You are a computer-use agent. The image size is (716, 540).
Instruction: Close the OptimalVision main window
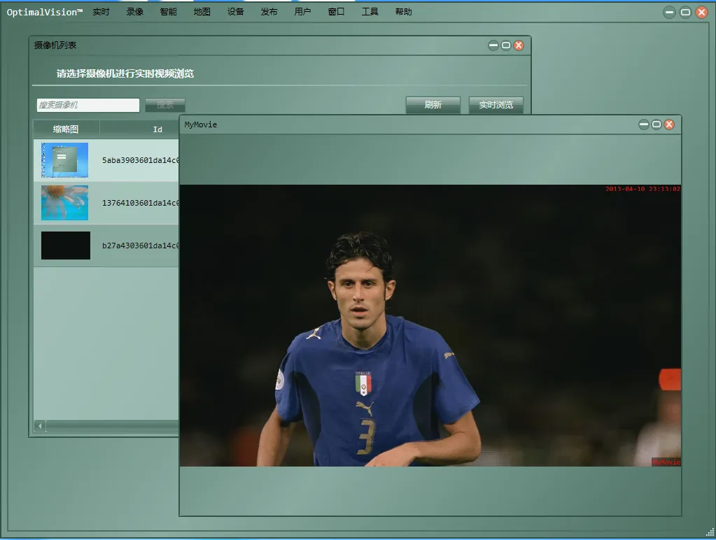pyautogui.click(x=702, y=13)
